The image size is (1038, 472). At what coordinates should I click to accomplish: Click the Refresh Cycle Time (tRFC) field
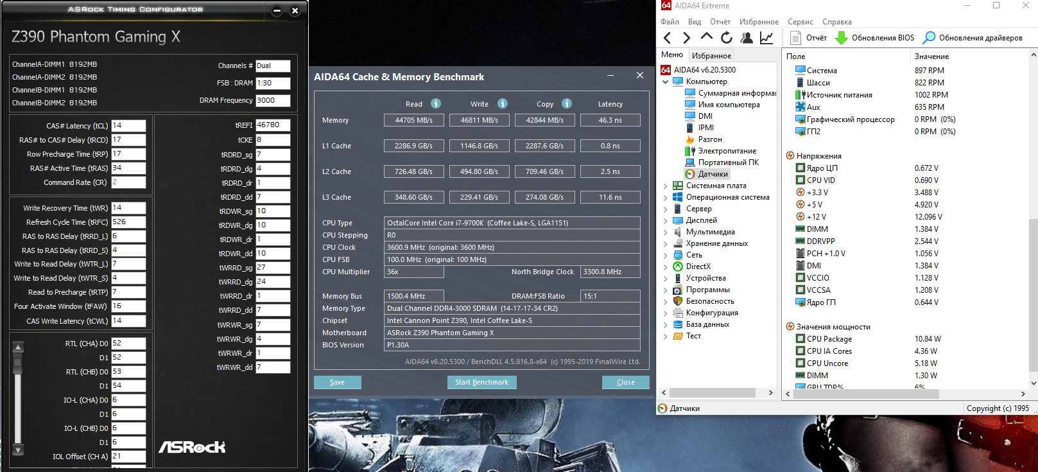coord(128,222)
